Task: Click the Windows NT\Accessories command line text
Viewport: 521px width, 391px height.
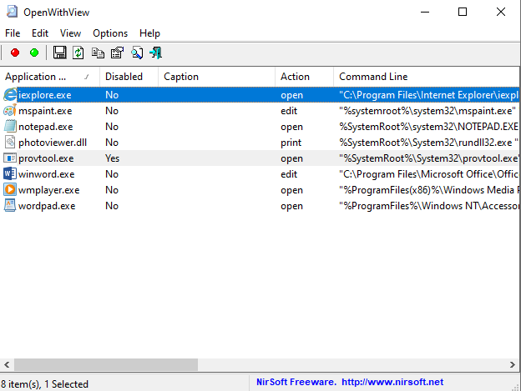Action: pyautogui.click(x=429, y=206)
